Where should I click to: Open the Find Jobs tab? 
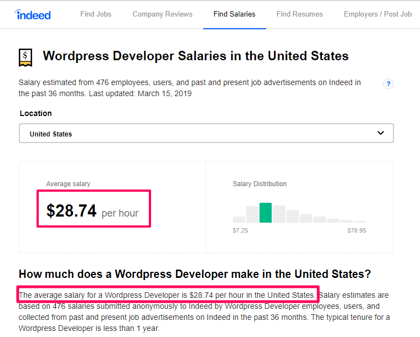point(96,14)
